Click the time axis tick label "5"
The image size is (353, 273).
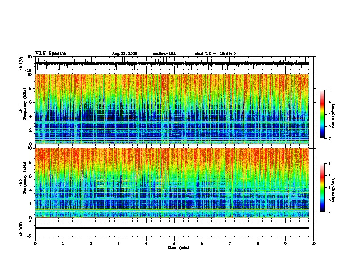pyautogui.click(x=174, y=244)
